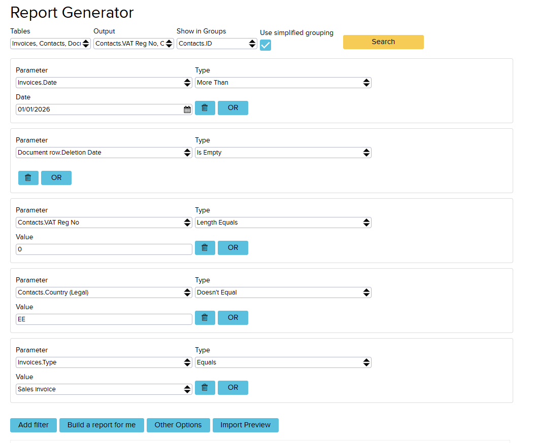
Task: Trash the Invoices.Type filter
Action: [x=205, y=388]
